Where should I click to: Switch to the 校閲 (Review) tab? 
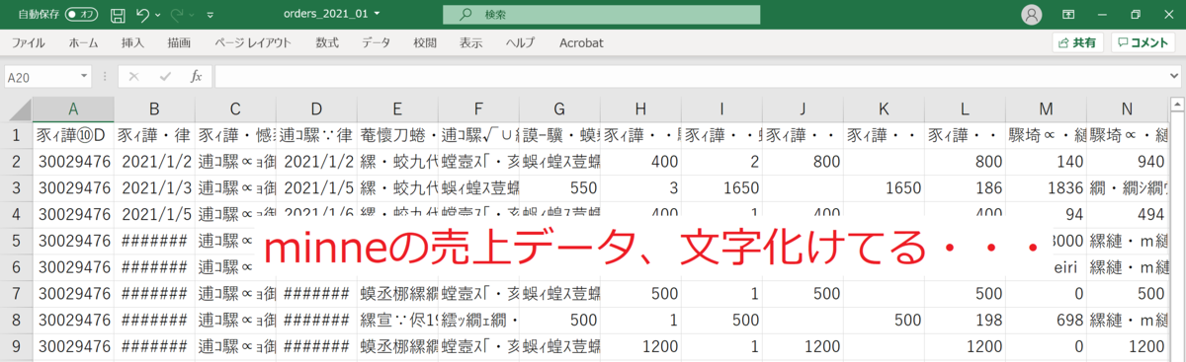coord(425,43)
